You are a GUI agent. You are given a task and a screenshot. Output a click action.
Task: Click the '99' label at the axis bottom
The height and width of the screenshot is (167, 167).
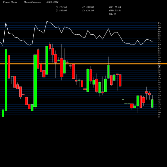pyautogui.click(x=159, y=117)
